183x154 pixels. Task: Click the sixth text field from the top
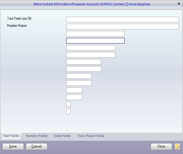(91, 55)
